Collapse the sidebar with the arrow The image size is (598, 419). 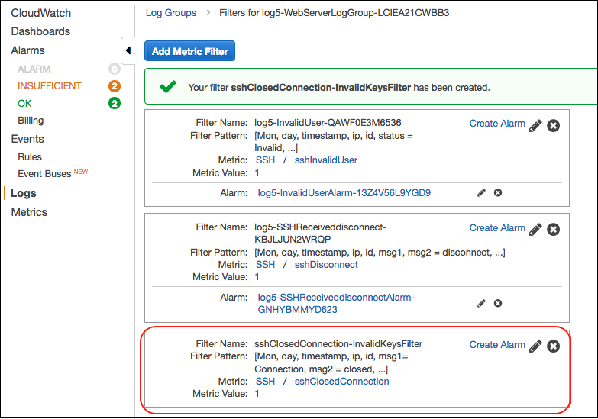(128, 50)
